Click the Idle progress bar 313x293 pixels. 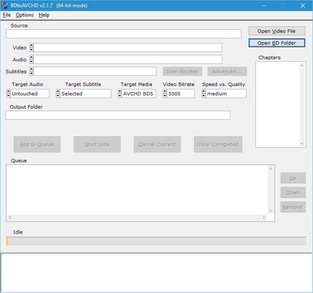click(156, 241)
